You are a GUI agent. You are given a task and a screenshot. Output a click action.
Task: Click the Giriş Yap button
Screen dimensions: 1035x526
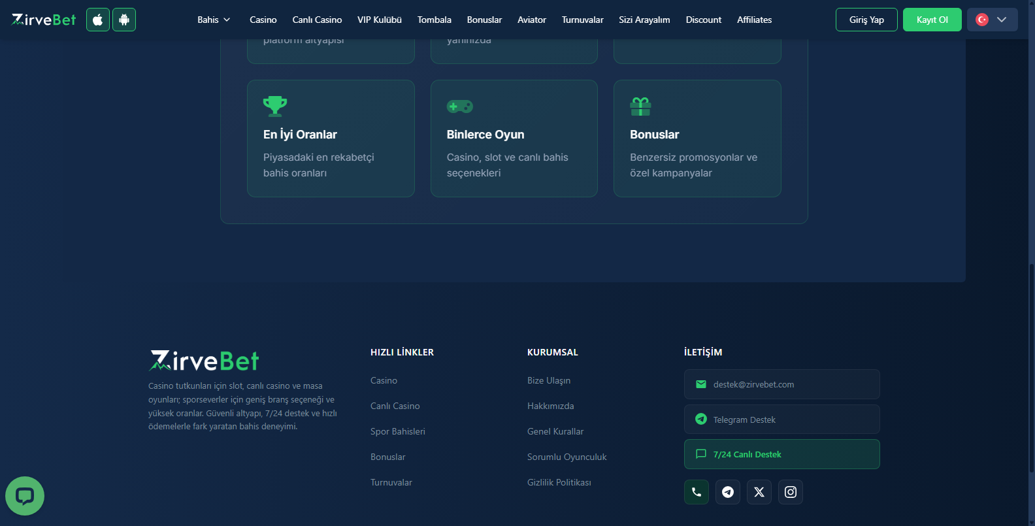pos(866,20)
